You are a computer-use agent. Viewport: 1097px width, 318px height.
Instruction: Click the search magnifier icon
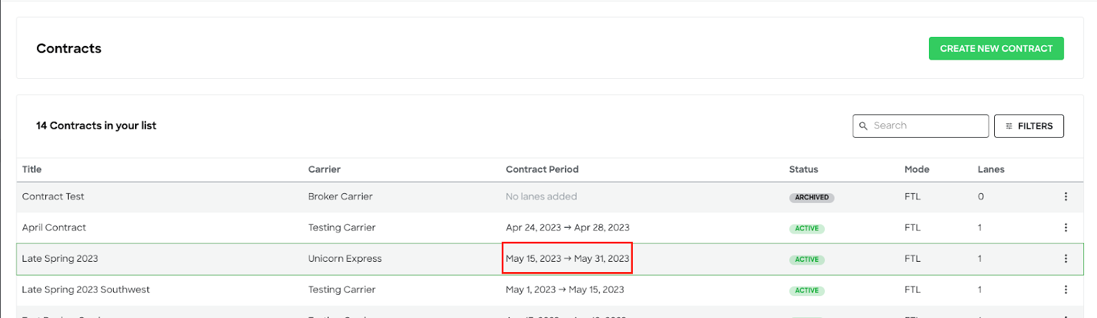pyautogui.click(x=863, y=126)
